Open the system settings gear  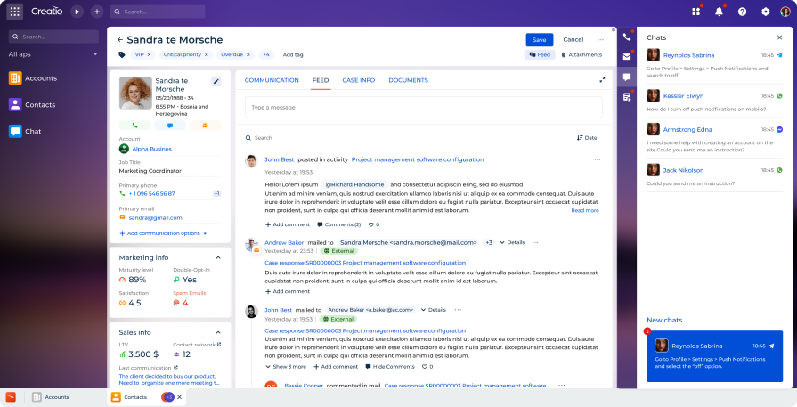tap(766, 12)
